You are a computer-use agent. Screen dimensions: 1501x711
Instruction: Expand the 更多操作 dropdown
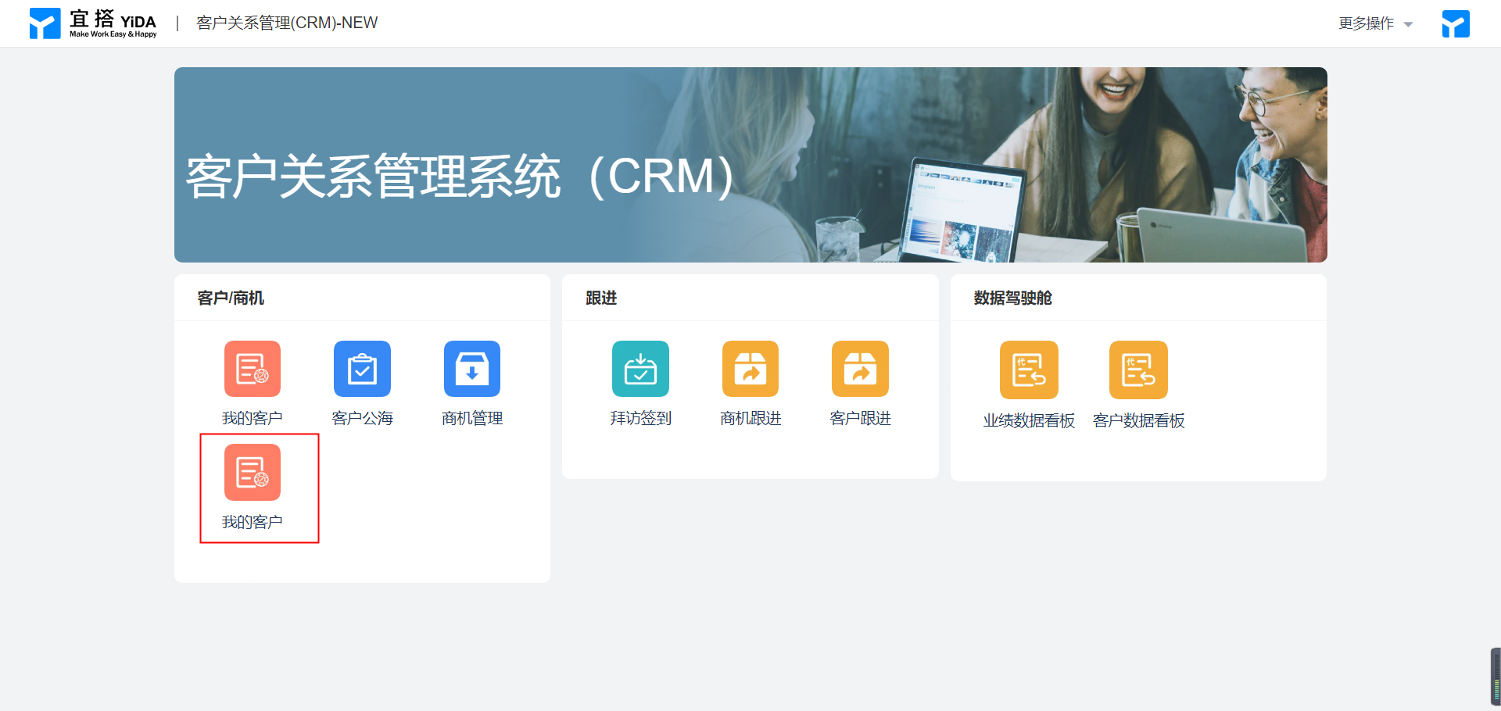(1375, 23)
